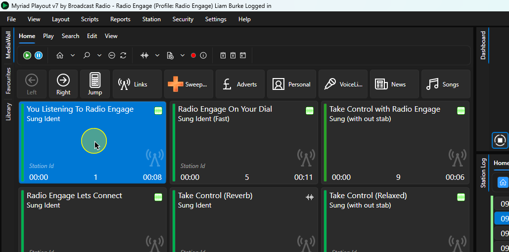The width and height of the screenshot is (509, 252).
Task: Click the red record button
Action: tap(193, 55)
